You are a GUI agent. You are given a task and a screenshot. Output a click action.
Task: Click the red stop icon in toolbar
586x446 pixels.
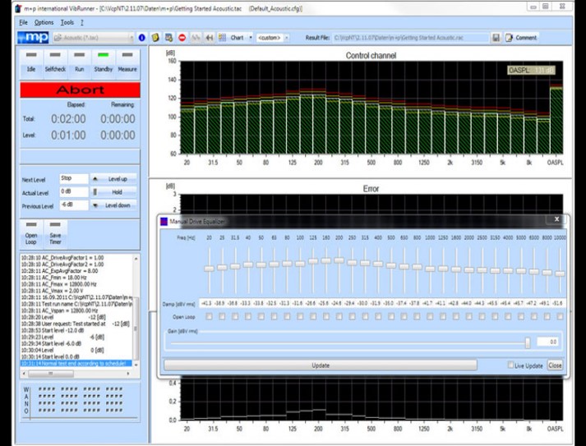182,38
